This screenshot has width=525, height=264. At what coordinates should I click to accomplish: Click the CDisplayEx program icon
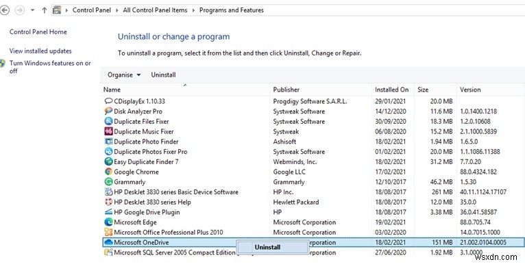[108, 101]
